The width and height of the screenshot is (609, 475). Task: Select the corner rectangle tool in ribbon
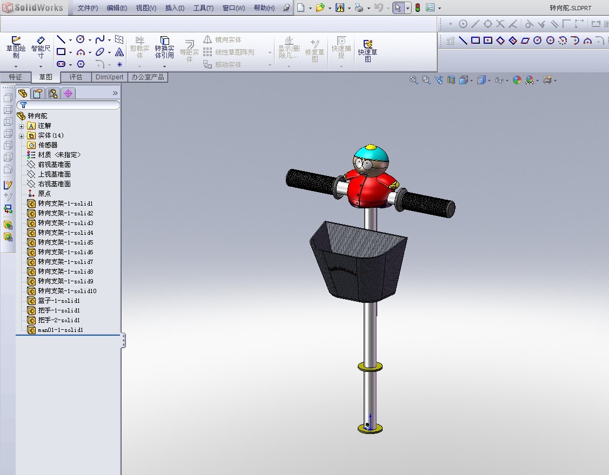[61, 52]
